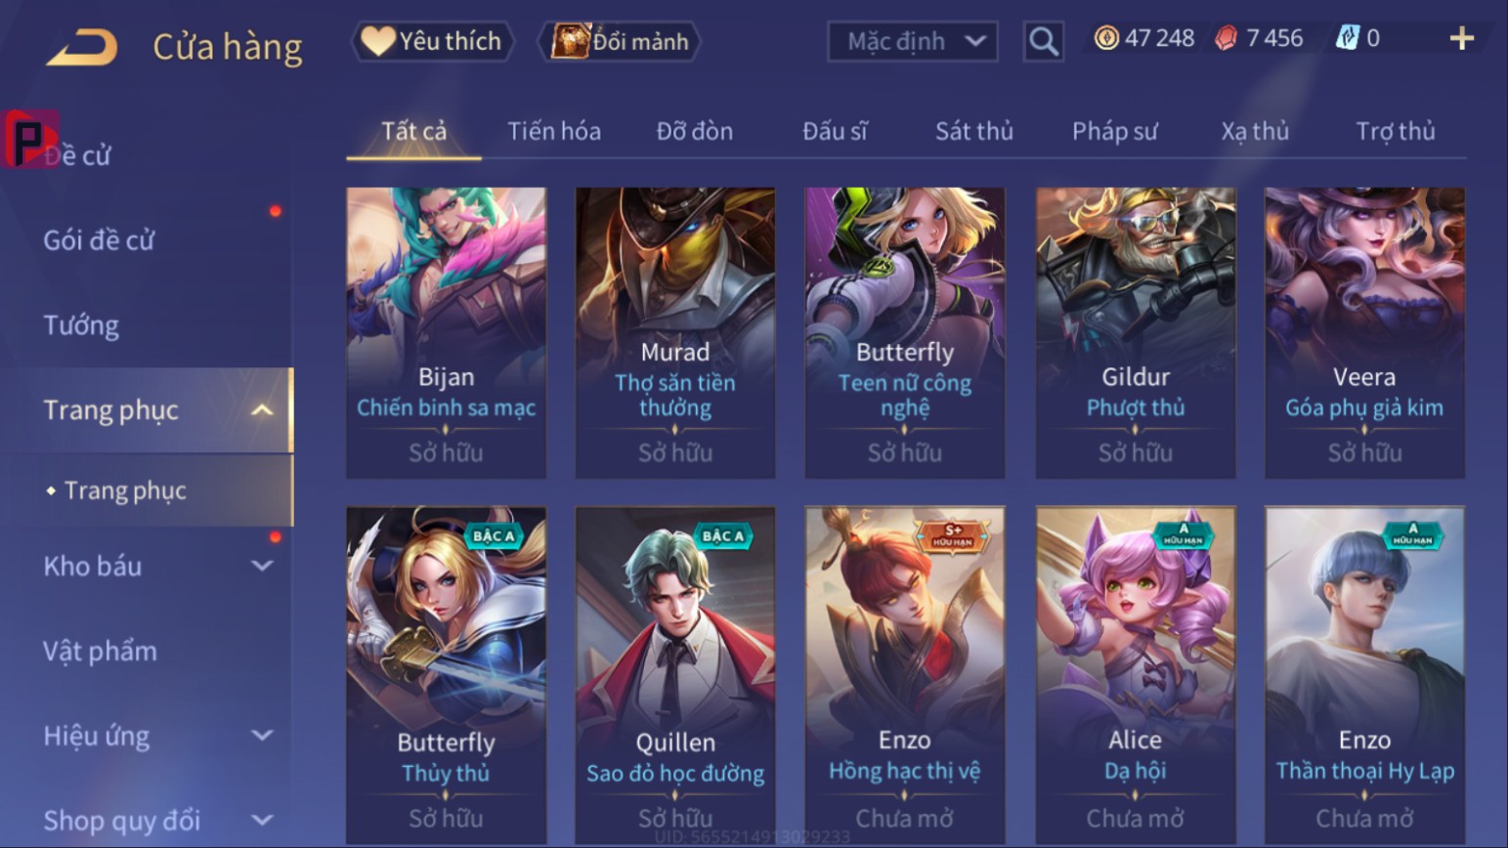The height and width of the screenshot is (848, 1508).
Task: Collapse the Trang phục sidebar section
Action: pos(262,410)
